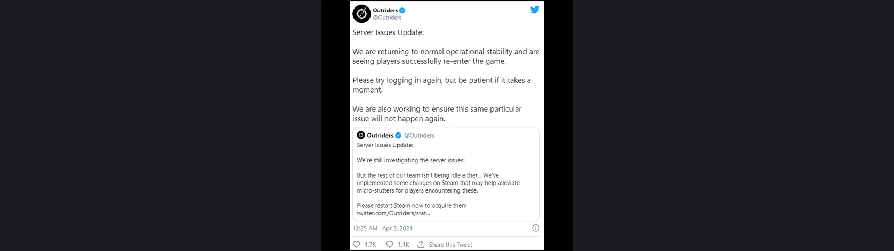Open the @Outriders handle in header

pos(387,18)
